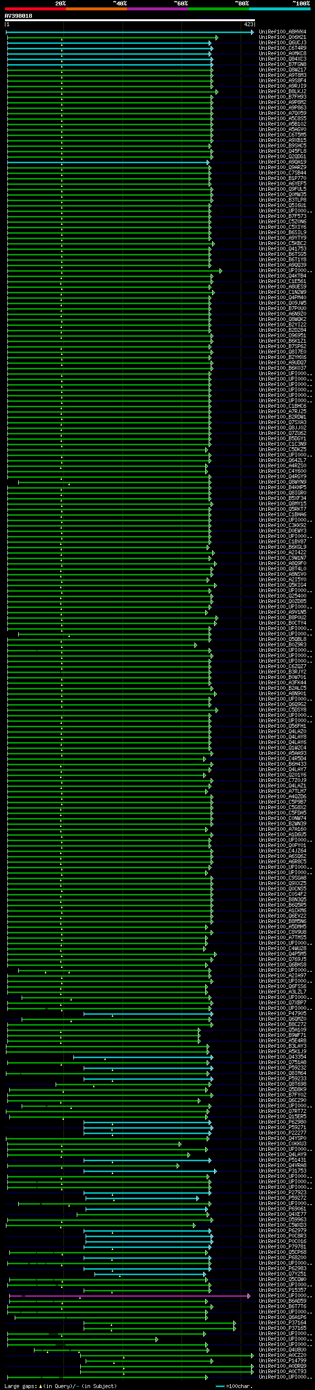Click the UniRef100_B7FGN8 label
Screen dimensions: 315x1390
(283, 64)
